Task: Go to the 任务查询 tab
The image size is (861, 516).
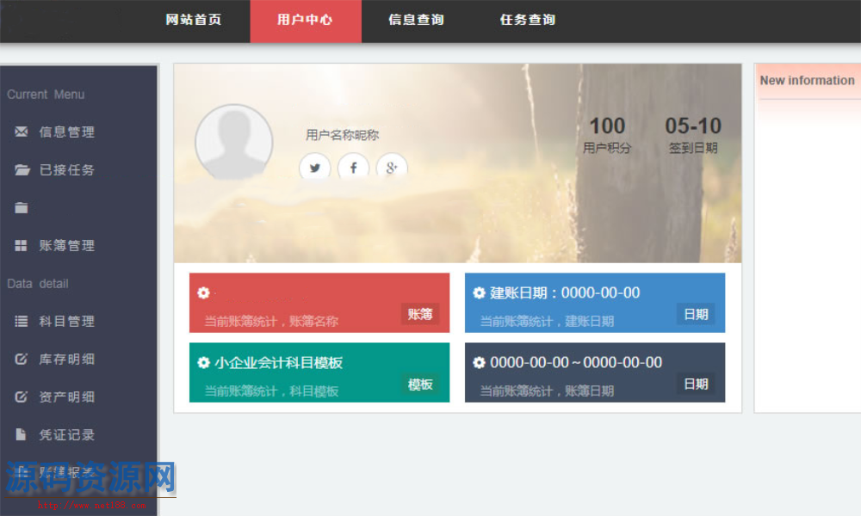Action: 528,20
